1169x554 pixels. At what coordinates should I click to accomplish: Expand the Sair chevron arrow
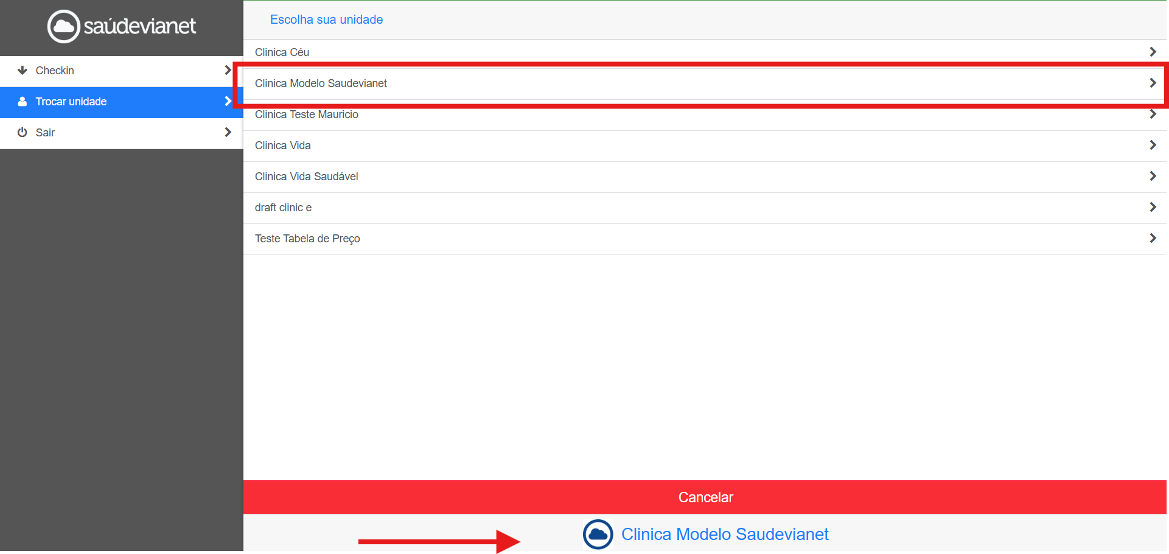pos(228,133)
